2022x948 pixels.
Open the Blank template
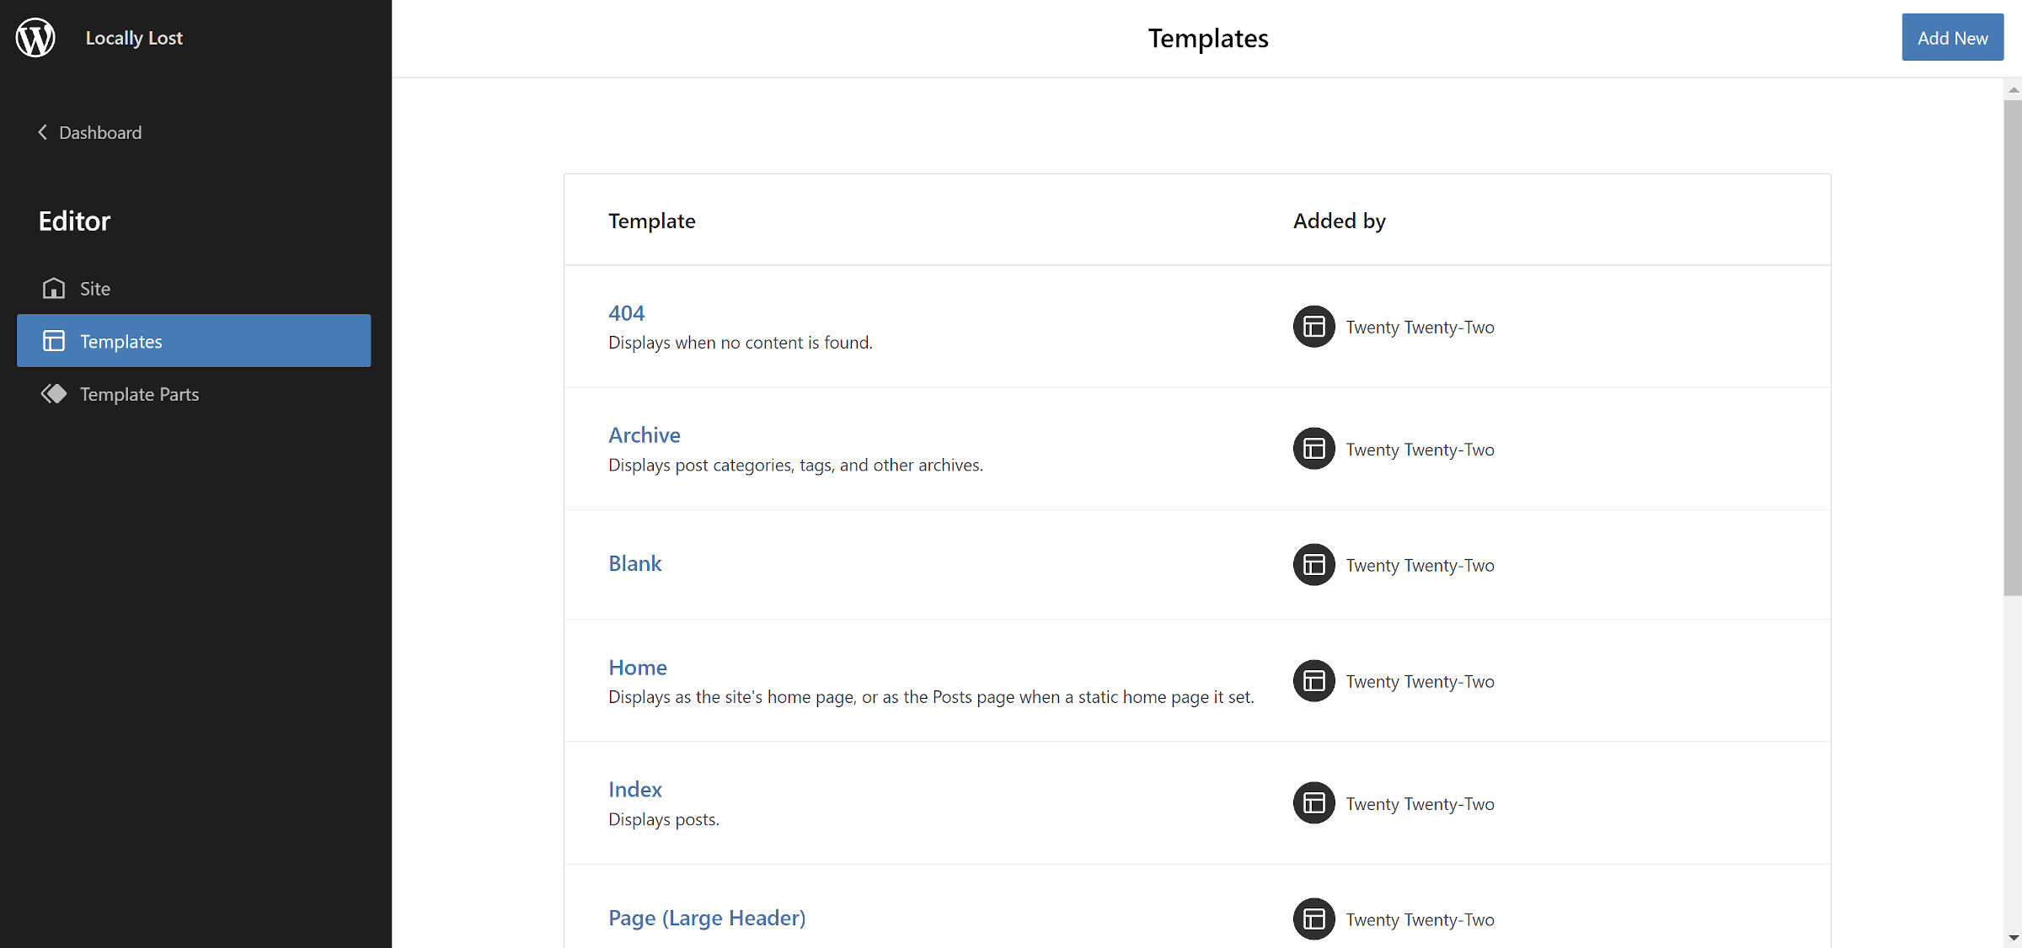coord(634,563)
